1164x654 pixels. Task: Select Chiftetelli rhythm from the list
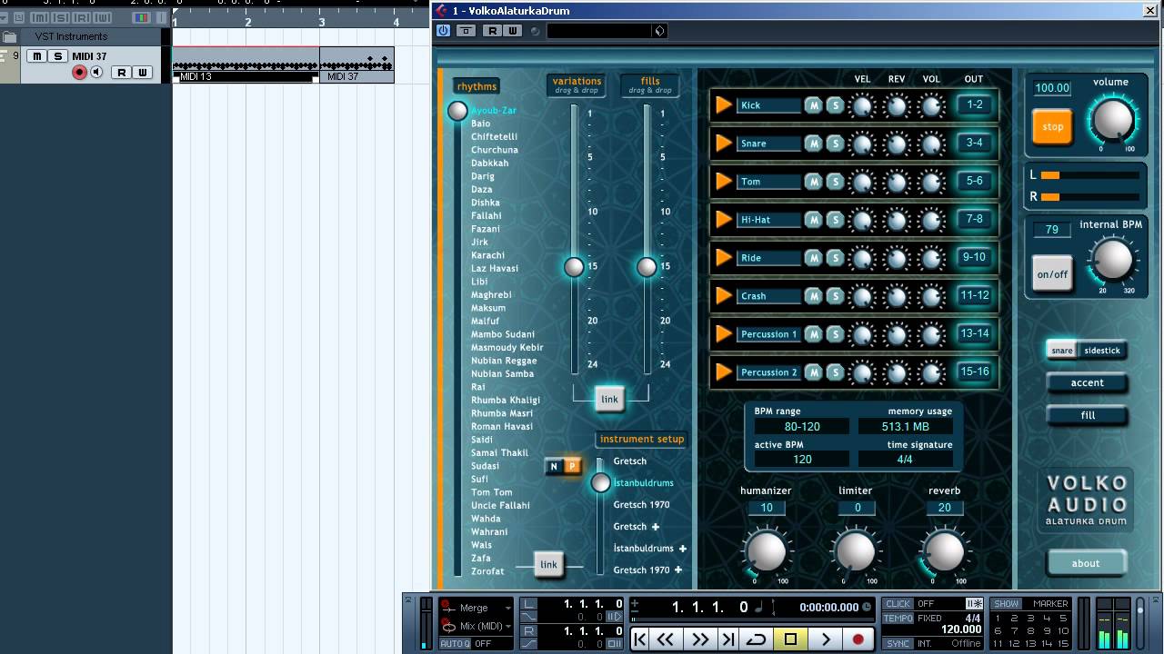point(494,137)
